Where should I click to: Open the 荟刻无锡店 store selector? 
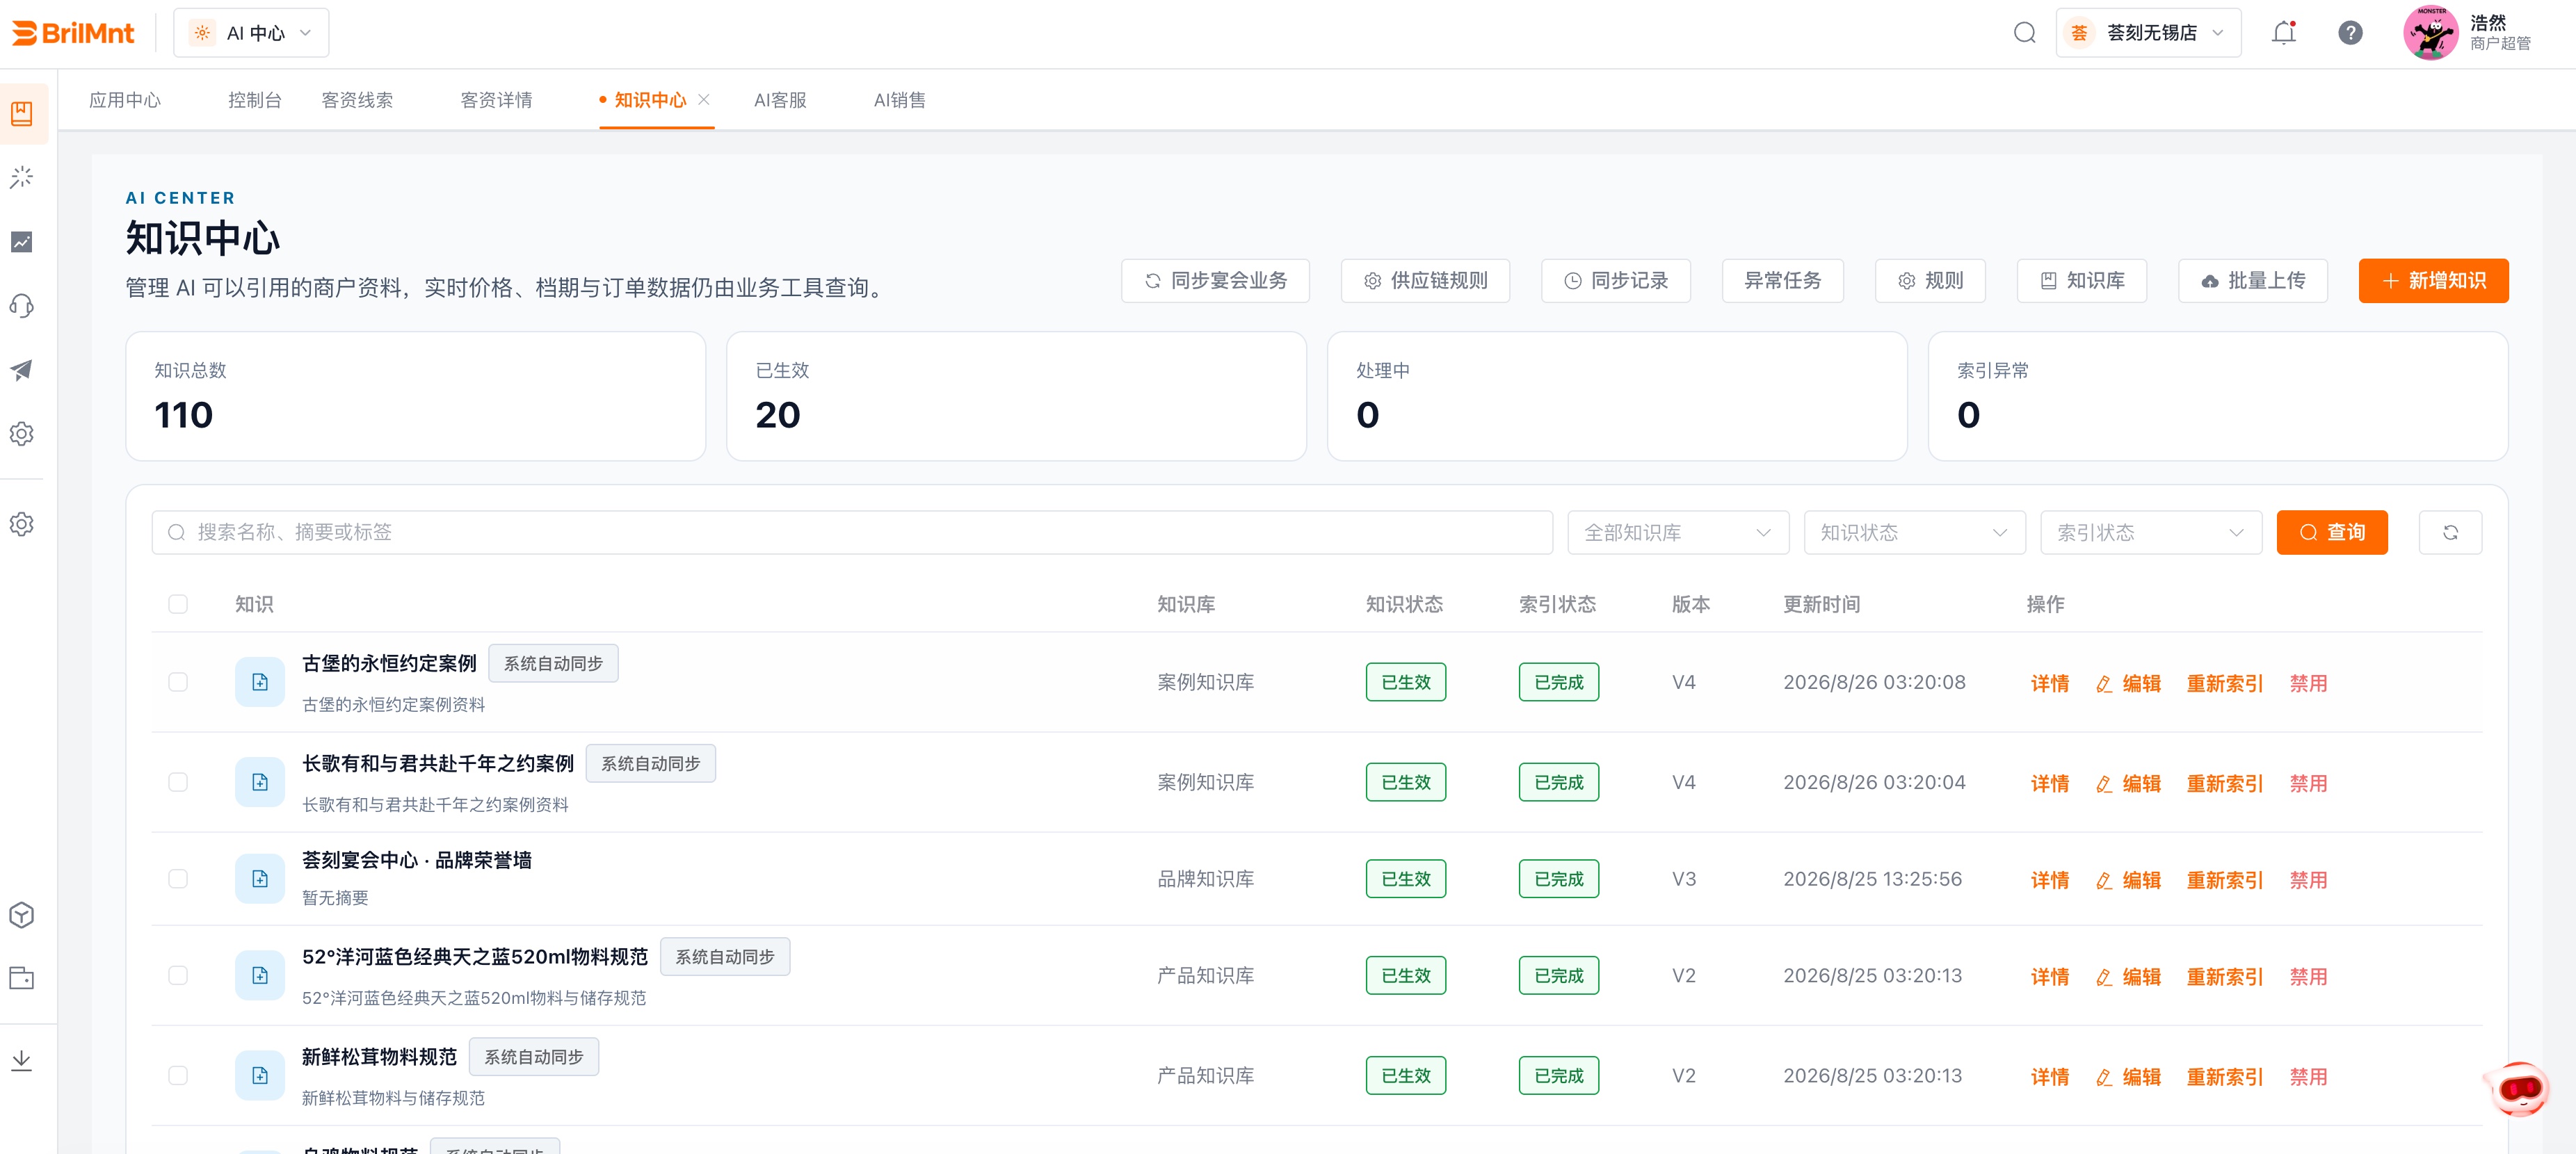tap(2148, 33)
